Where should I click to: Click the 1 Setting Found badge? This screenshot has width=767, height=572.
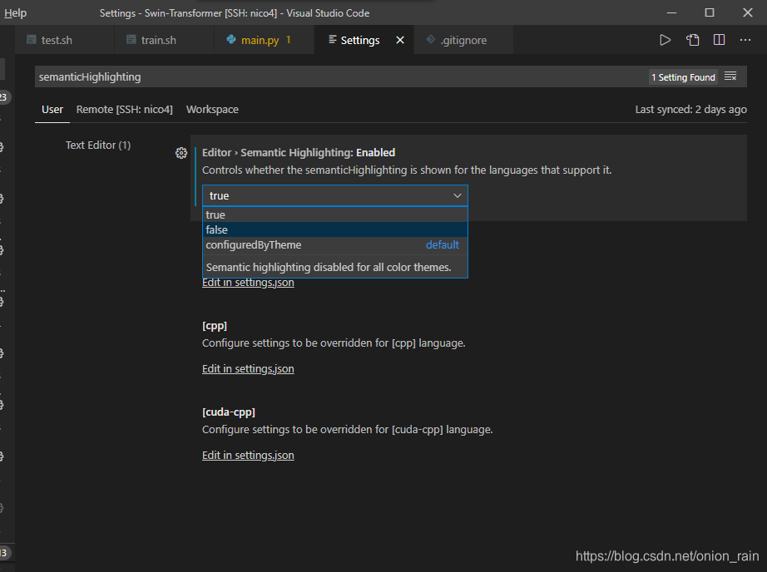(683, 76)
